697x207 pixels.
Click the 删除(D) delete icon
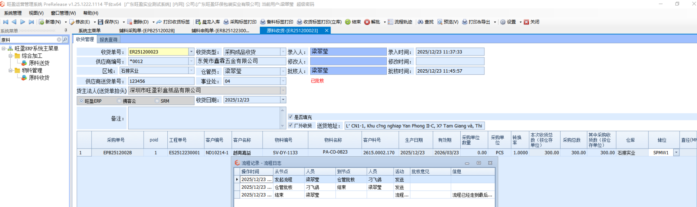coord(129,22)
